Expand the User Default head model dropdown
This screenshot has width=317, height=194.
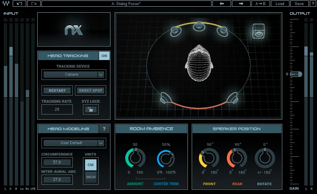point(74,143)
